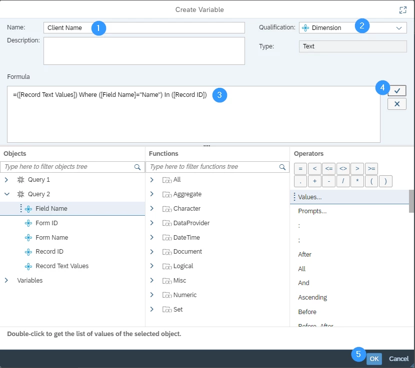The image size is (415, 368).
Task: Open the Qualification dropdown arrow
Action: 399,28
